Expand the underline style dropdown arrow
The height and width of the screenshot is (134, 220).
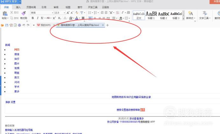click(x=45, y=18)
